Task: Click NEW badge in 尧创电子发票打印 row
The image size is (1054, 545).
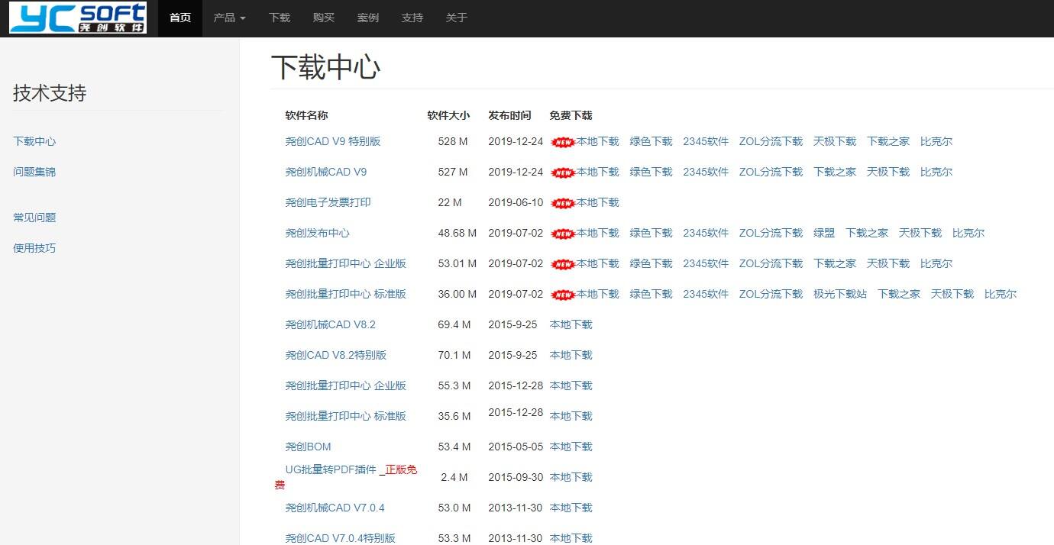Action: coord(562,203)
